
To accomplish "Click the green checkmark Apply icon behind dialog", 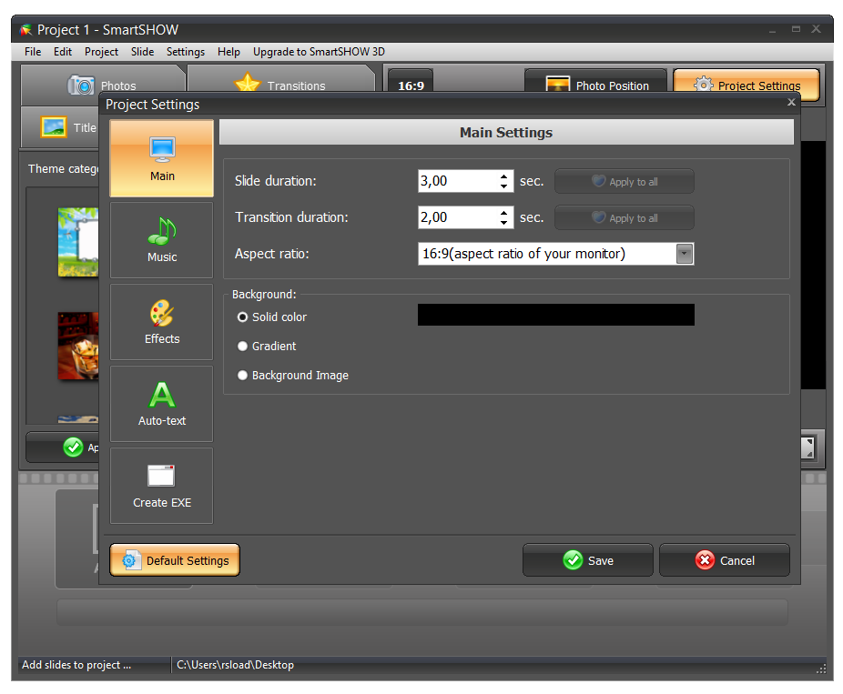I will (x=73, y=447).
